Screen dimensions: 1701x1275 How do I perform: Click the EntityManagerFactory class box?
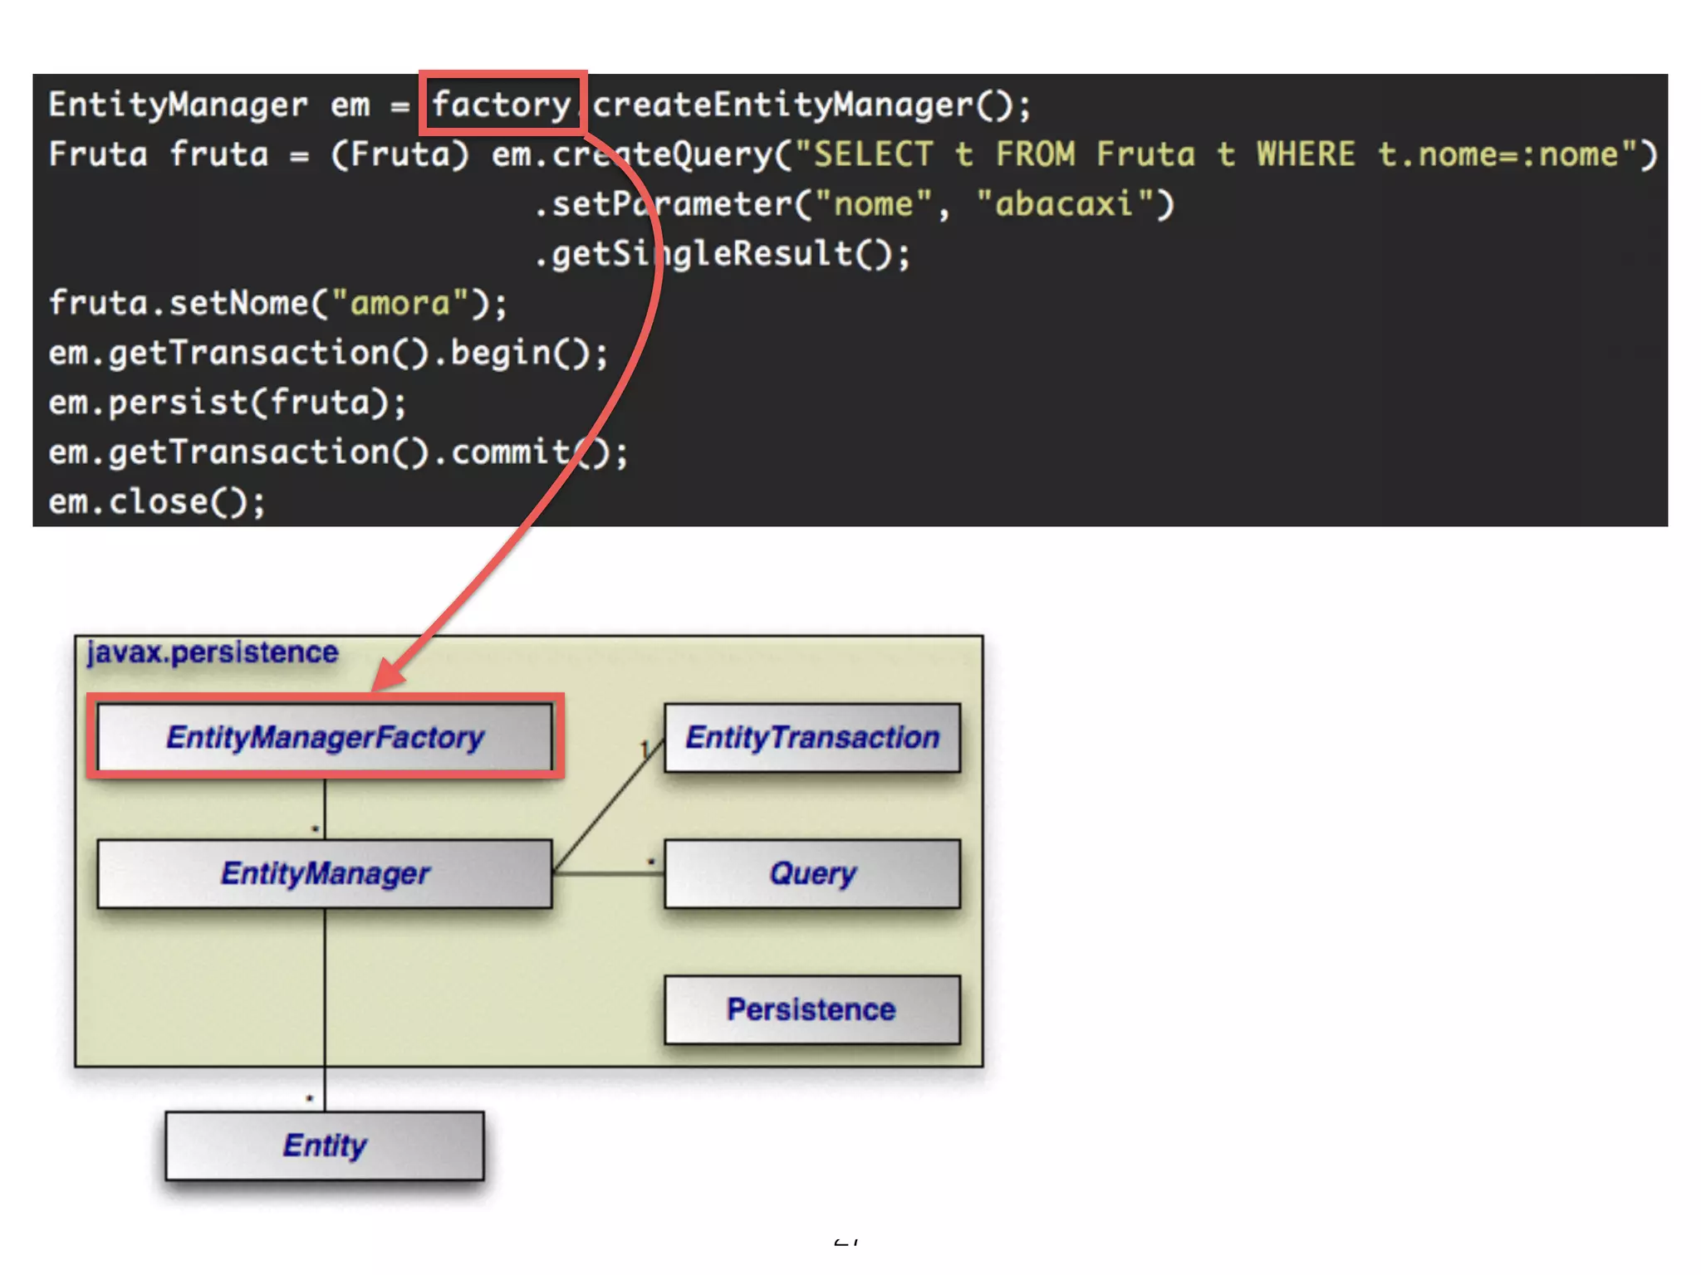click(x=325, y=737)
